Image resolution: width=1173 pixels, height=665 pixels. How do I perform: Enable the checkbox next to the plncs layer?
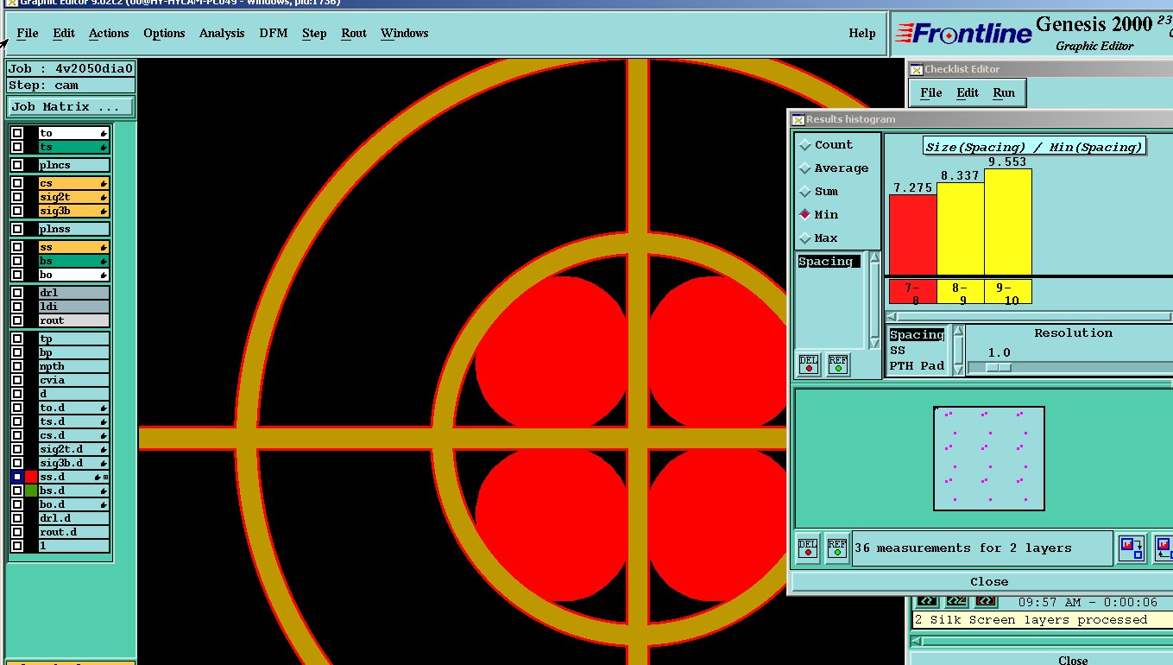[x=17, y=165]
